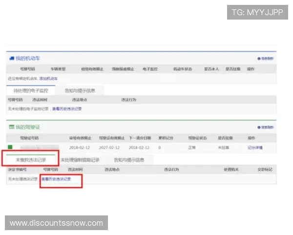
Task: Click the 处理机关 column header
Action: (231, 169)
